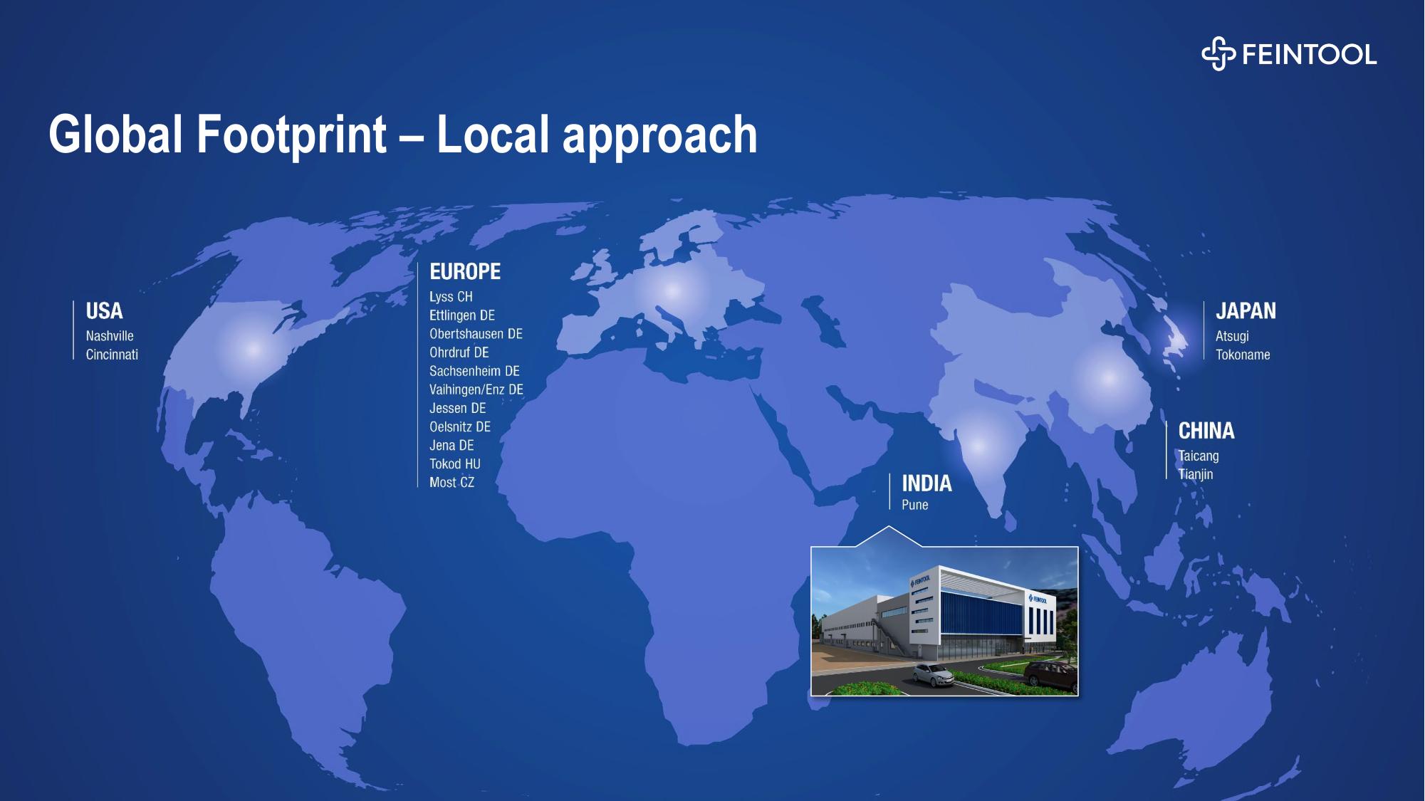Image resolution: width=1425 pixels, height=801 pixels.
Task: Click the USA heading
Action: 104,311
